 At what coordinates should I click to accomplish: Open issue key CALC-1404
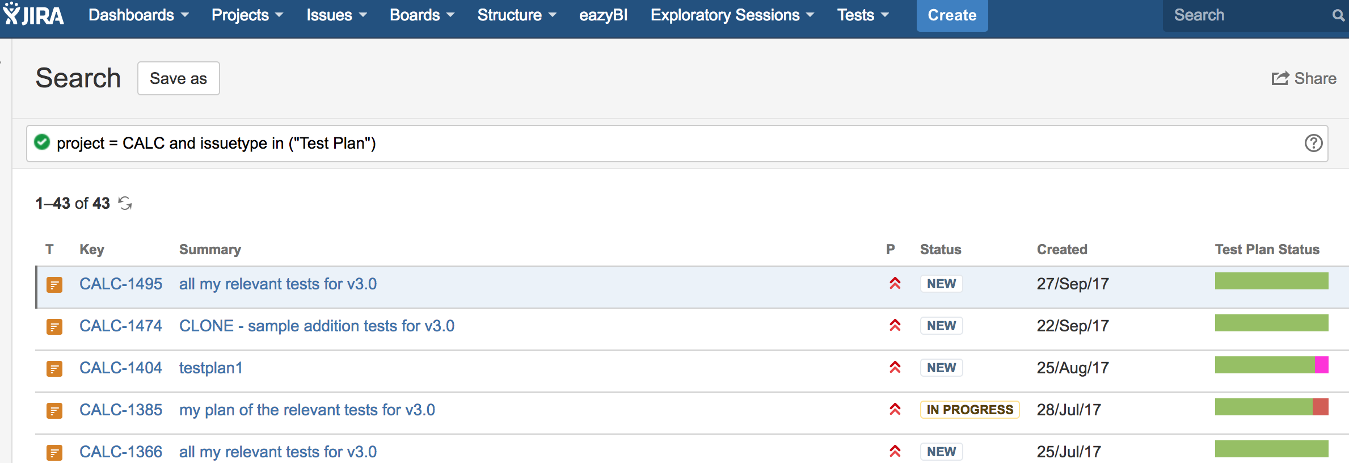tap(121, 368)
